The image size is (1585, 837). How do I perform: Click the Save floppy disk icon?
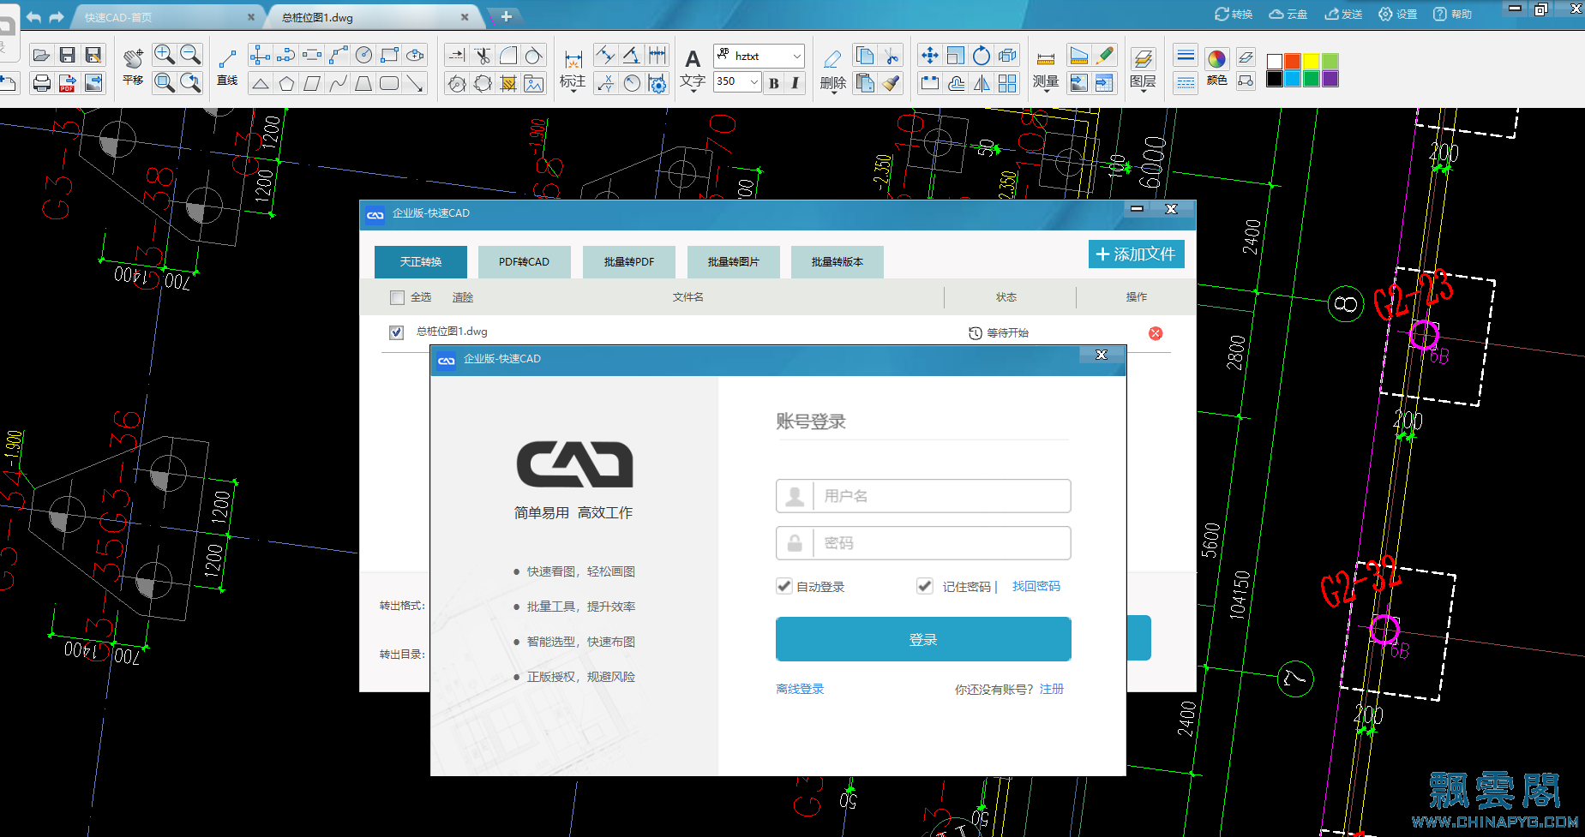[67, 56]
